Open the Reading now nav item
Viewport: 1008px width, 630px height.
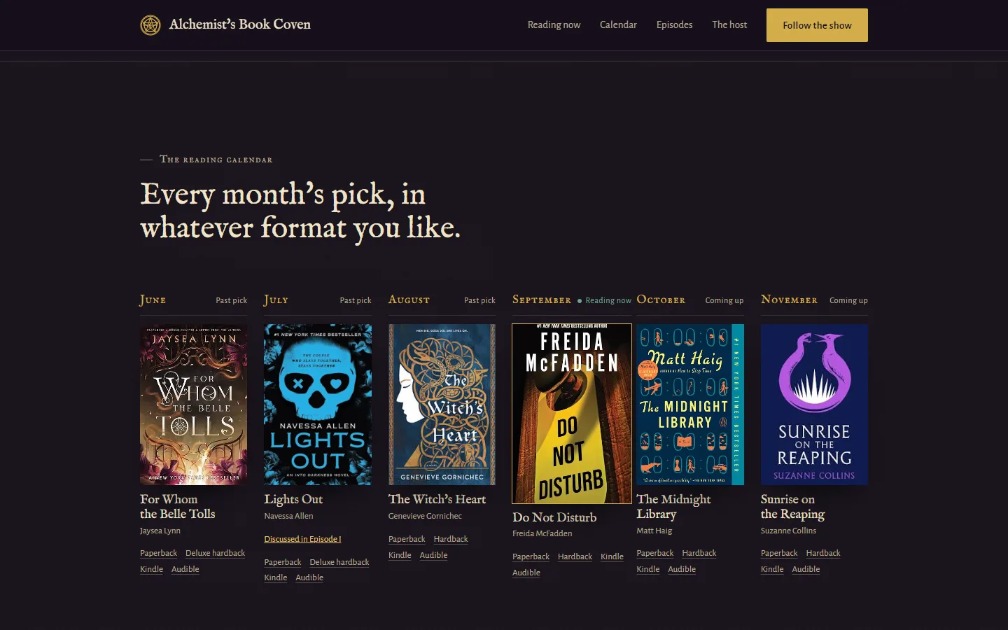click(x=554, y=25)
